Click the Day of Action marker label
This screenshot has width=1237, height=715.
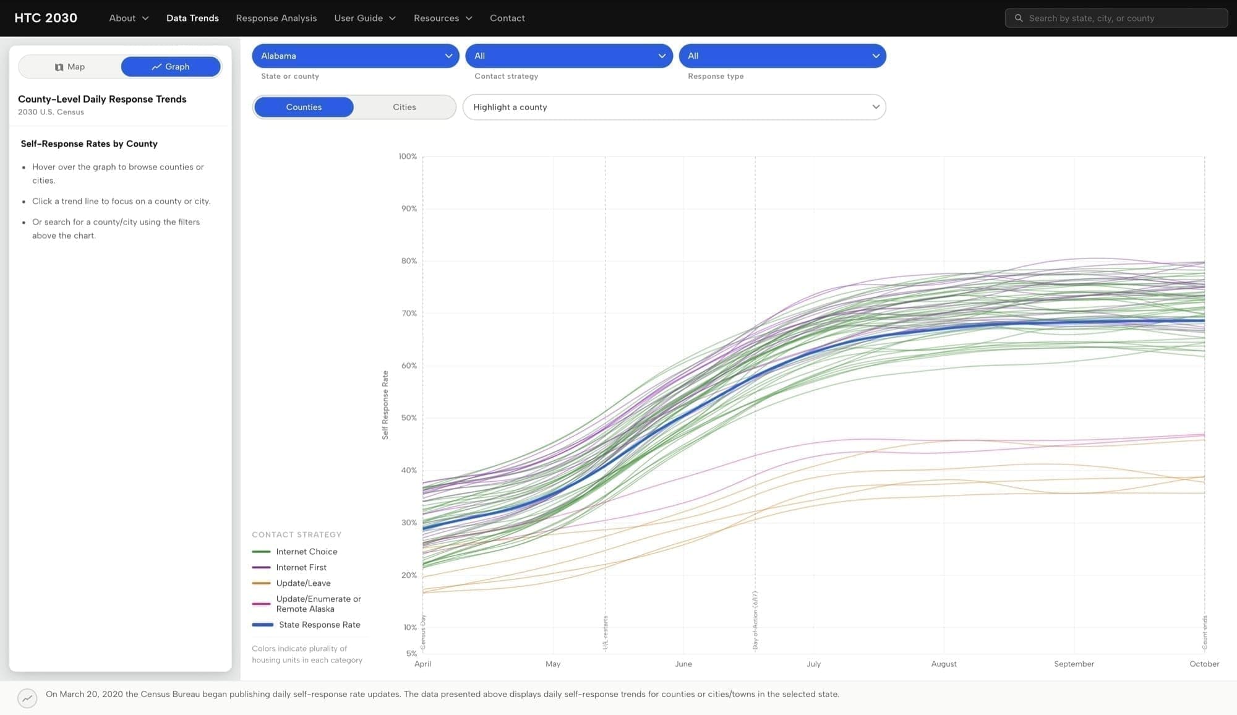(755, 620)
